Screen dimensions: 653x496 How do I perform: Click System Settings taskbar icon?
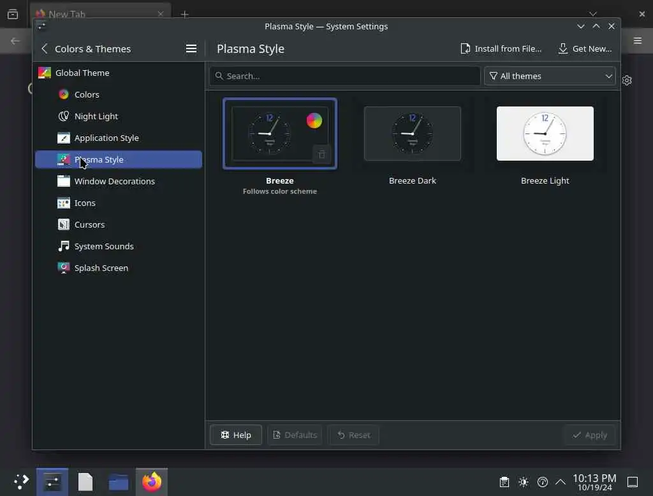point(52,482)
